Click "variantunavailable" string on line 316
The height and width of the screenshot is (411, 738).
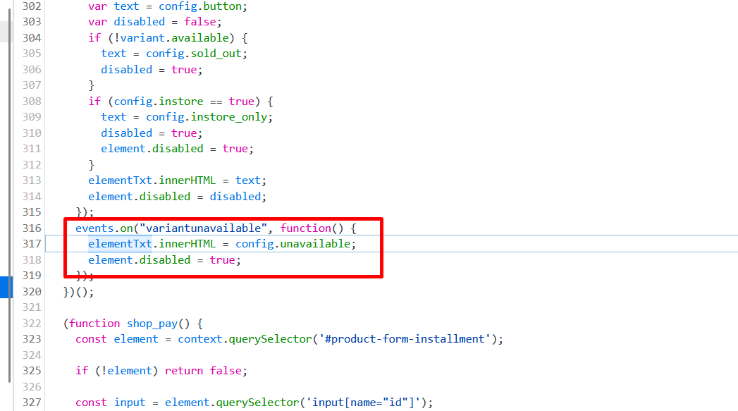click(203, 228)
